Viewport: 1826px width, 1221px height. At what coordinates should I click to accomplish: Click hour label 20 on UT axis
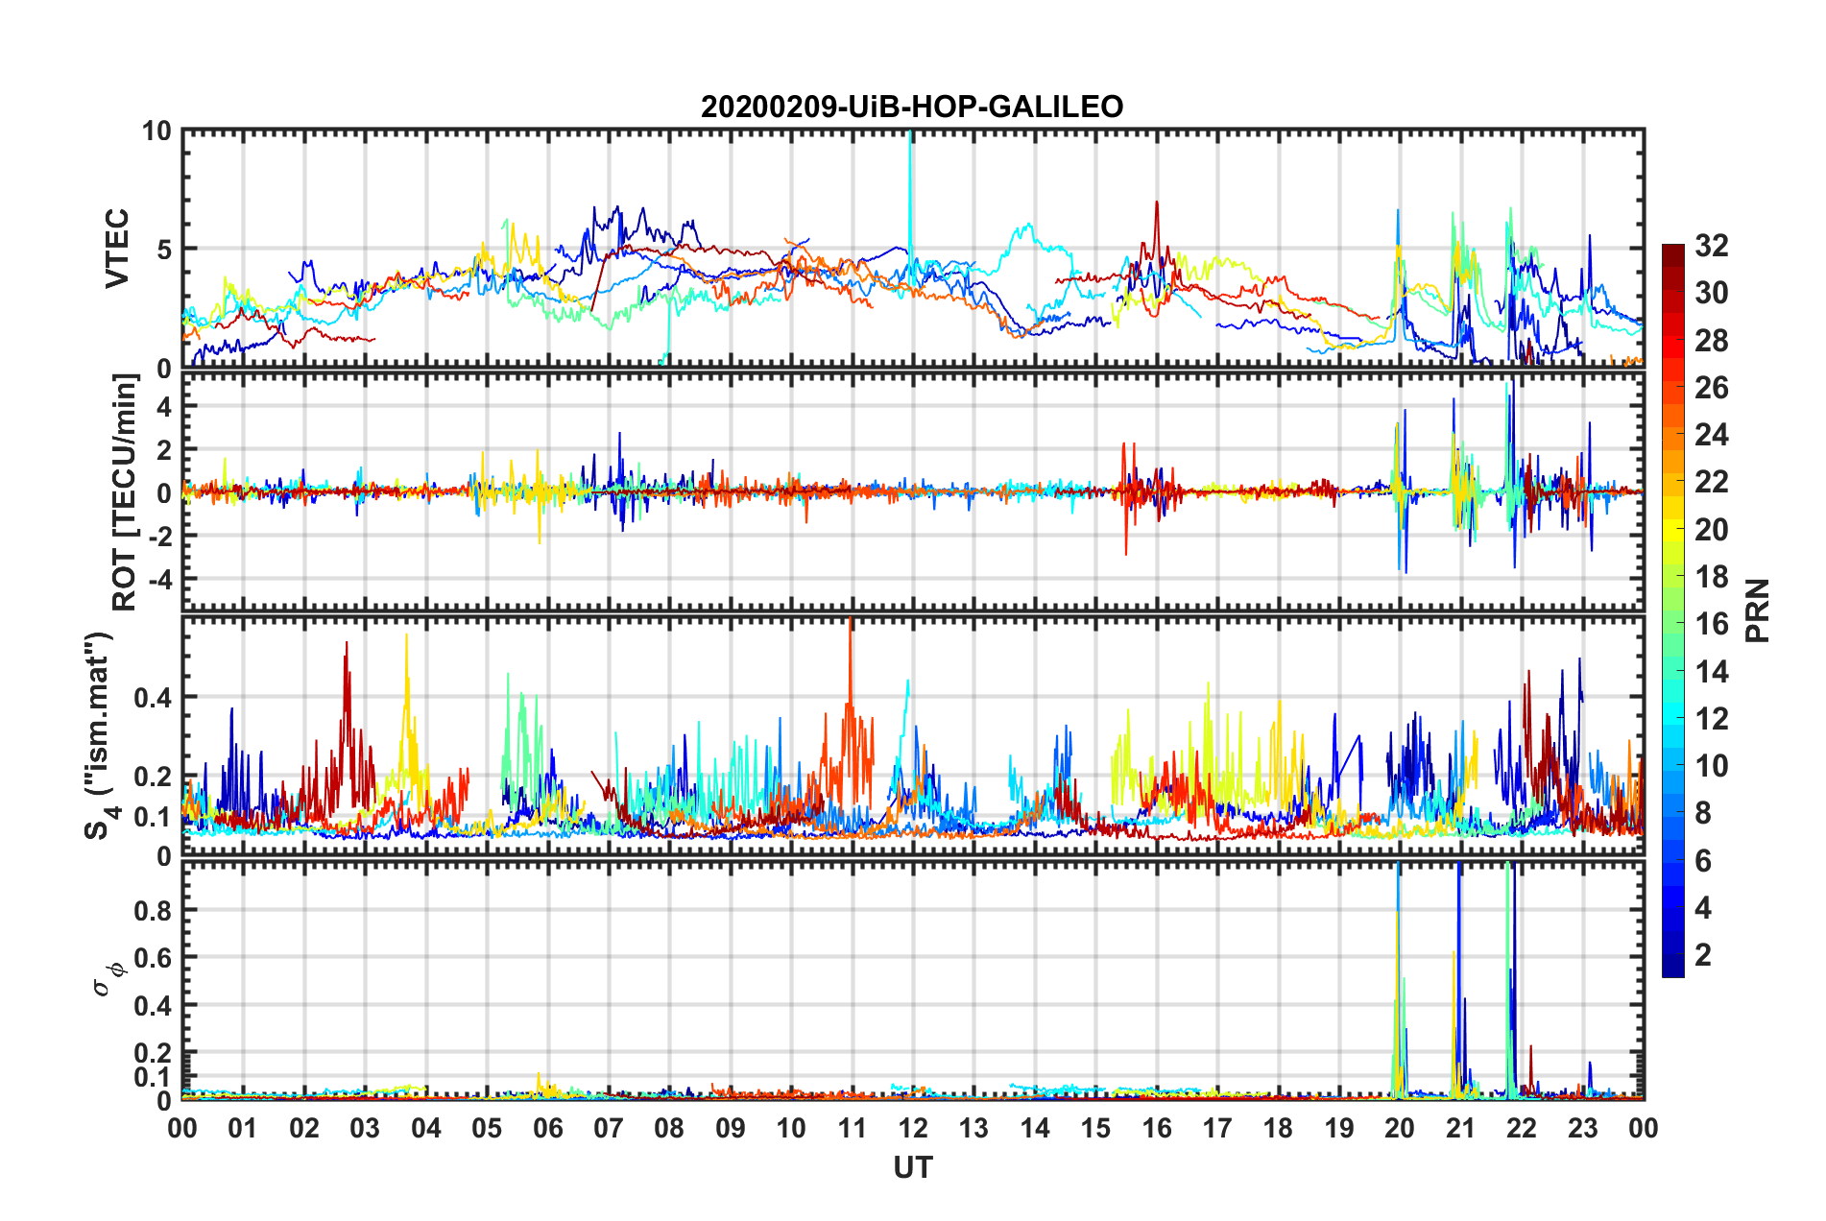click(x=1400, y=1128)
